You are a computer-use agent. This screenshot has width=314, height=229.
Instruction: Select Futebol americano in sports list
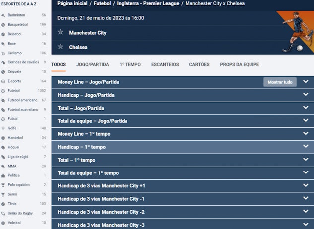[x=22, y=100]
